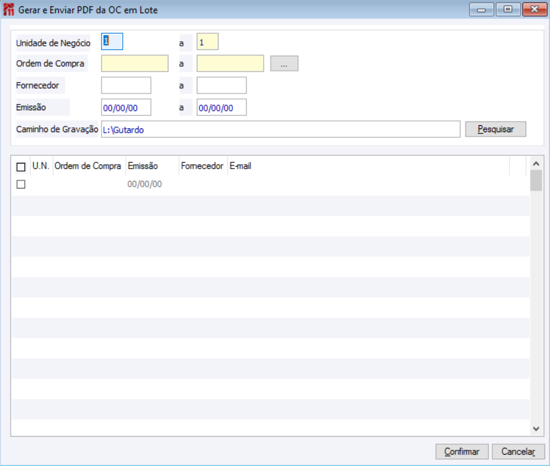Click the 00/00/00 cell in first grid row
550x466 pixels.
(145, 184)
